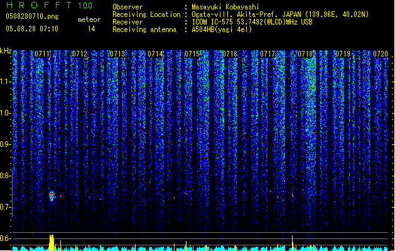The width and height of the screenshot is (395, 251).
Task: Select the meteor count value 14
Action: point(92,29)
